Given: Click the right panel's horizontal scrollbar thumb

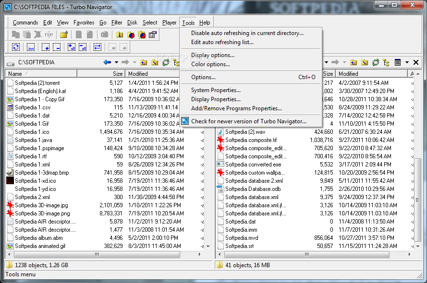Looking at the screenshot, I should tap(307, 254).
